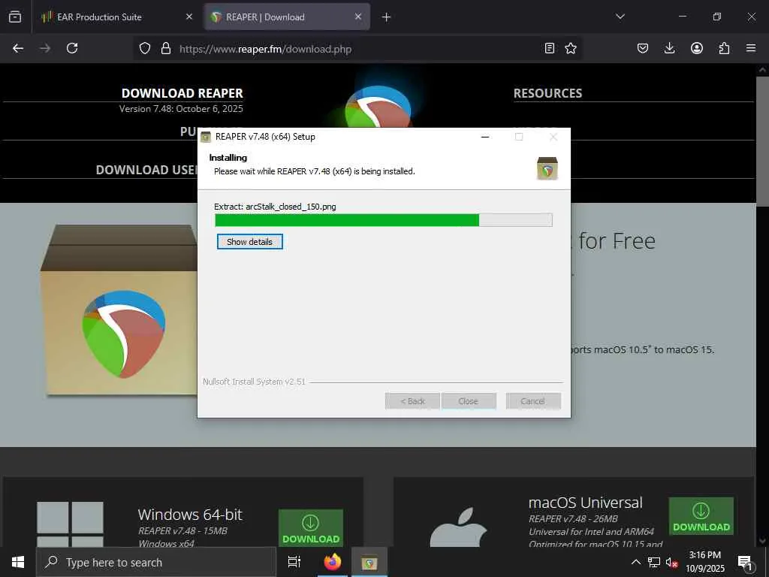Viewport: 769px width, 577px height.
Task: Close the REAPER Download tab
Action: tap(358, 17)
